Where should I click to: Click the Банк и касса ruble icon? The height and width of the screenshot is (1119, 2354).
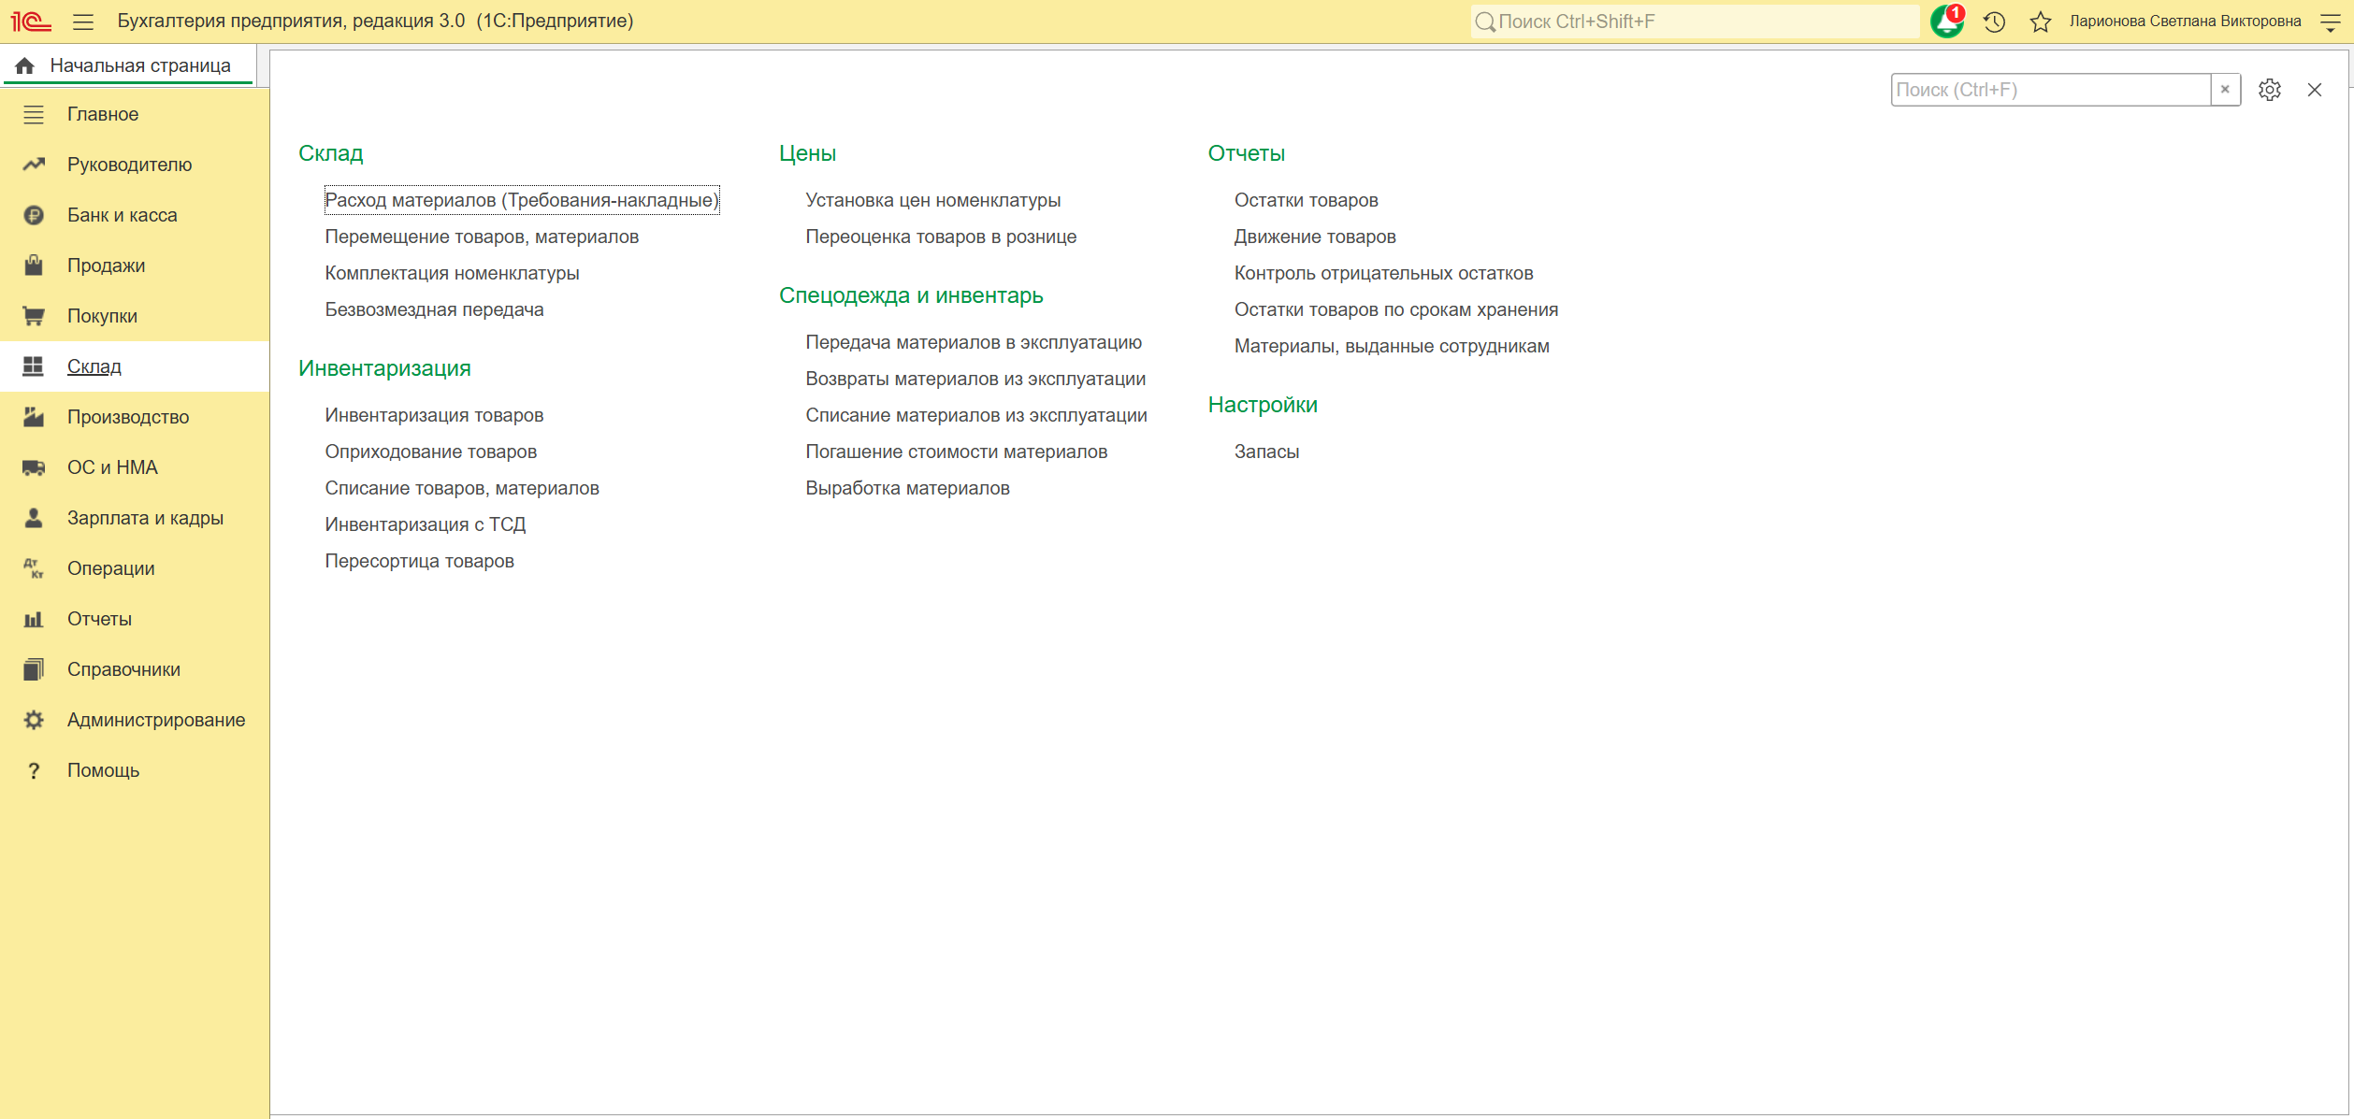pos(34,215)
